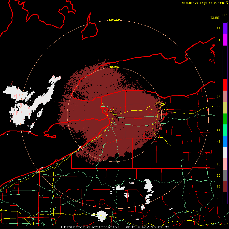
Task: Click the UK magenta legend swatch
Action: click(x=225, y=40)
